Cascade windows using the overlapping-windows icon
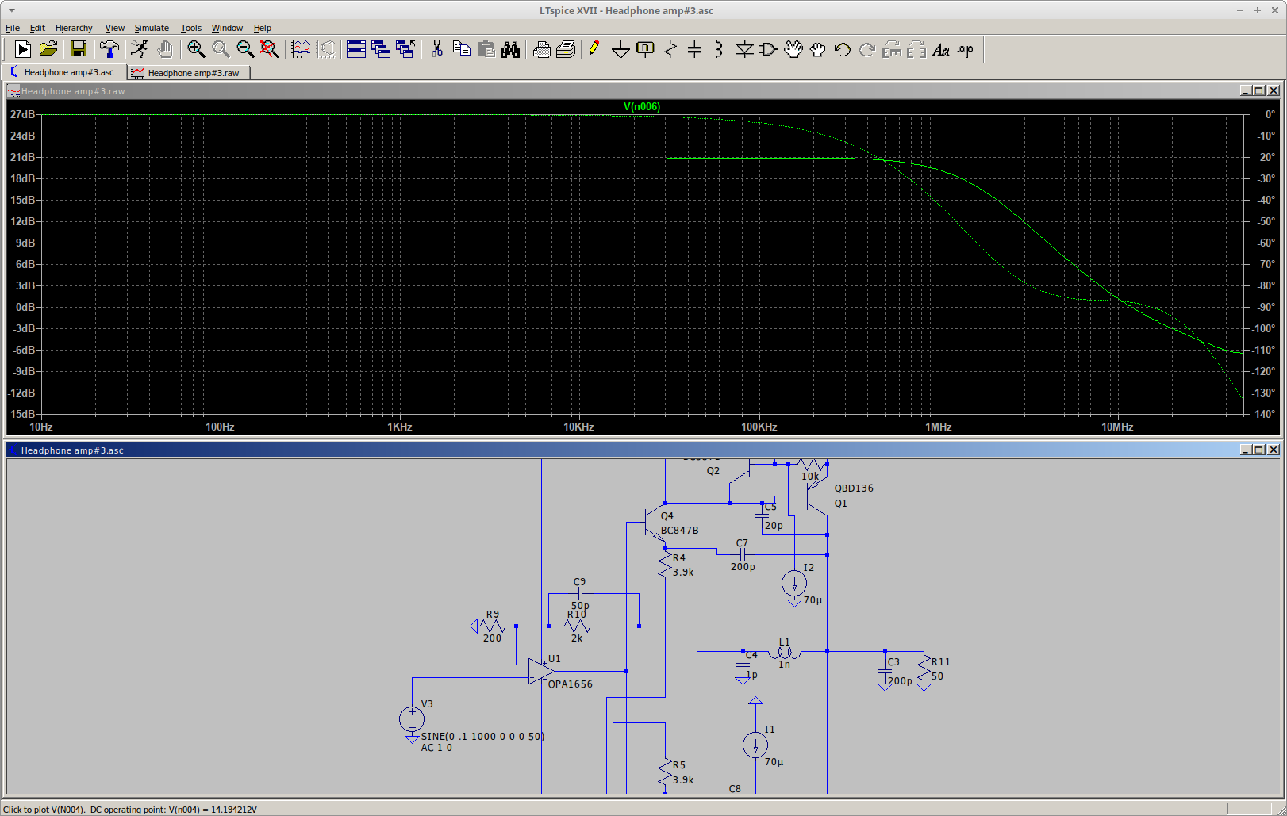Image resolution: width=1287 pixels, height=816 pixels. (381, 49)
